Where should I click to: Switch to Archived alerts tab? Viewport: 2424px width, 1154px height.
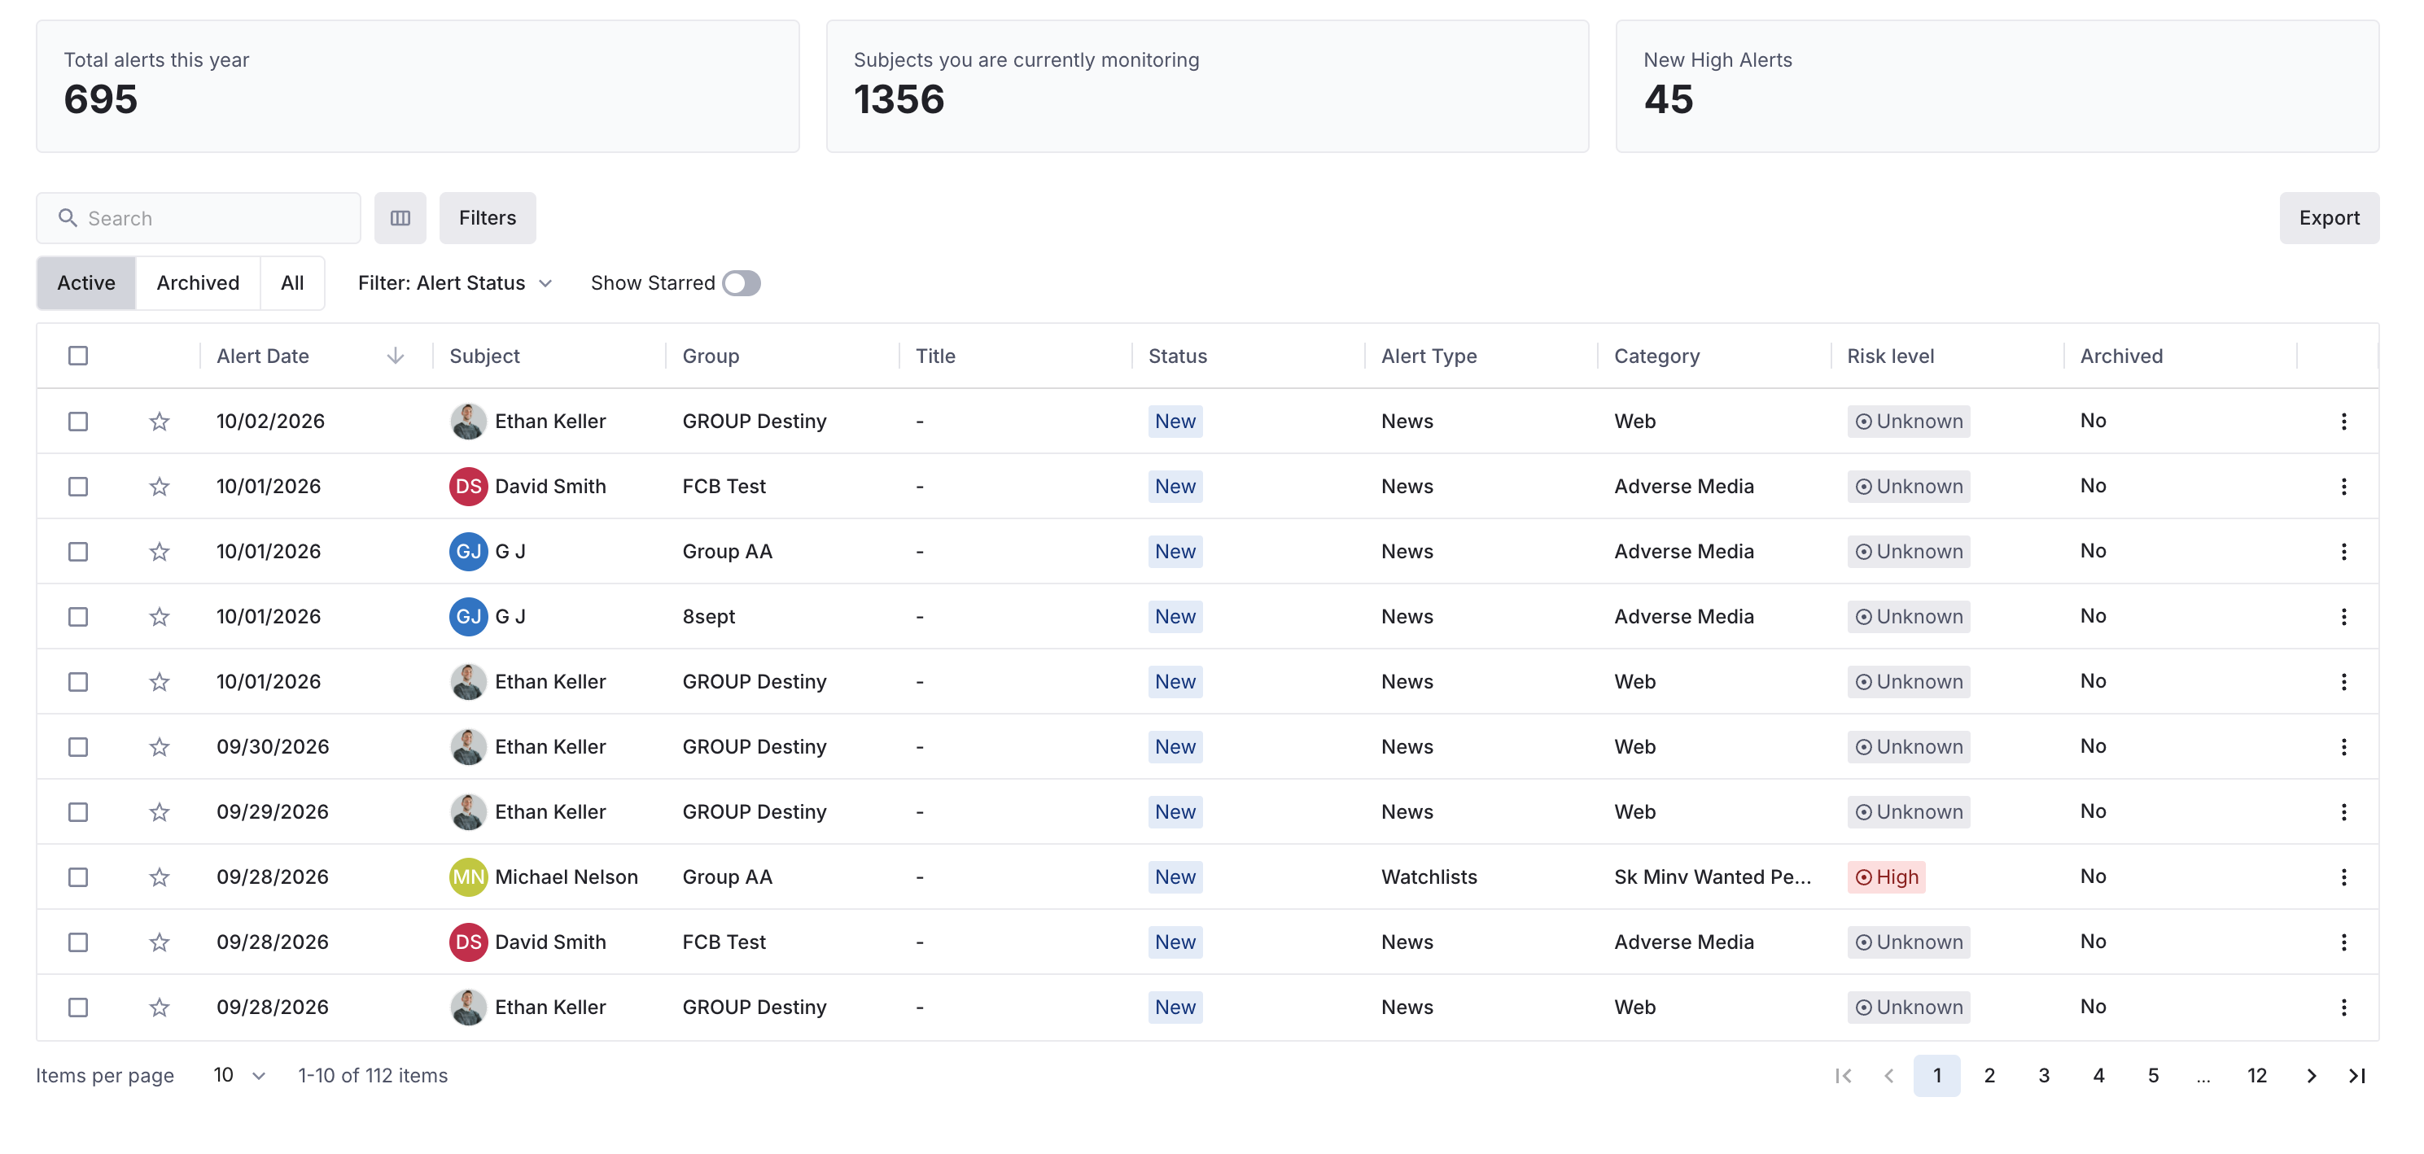(198, 283)
